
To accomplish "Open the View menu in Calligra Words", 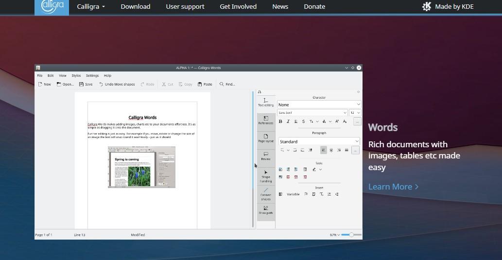I will pyautogui.click(x=63, y=75).
